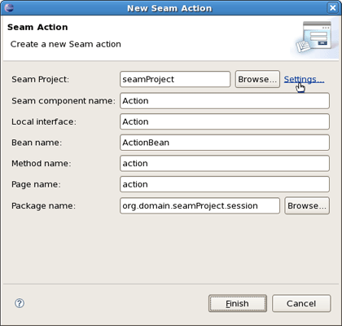
Task: Browse for a package name
Action: click(x=307, y=205)
